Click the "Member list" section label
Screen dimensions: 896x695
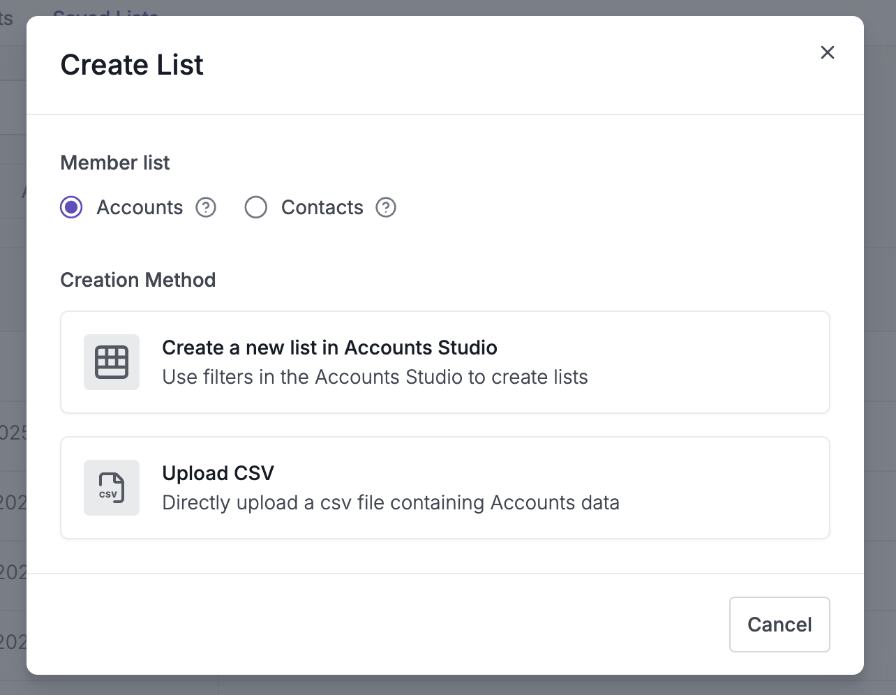click(115, 163)
